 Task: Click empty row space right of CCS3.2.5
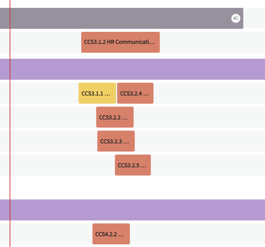(x=208, y=165)
